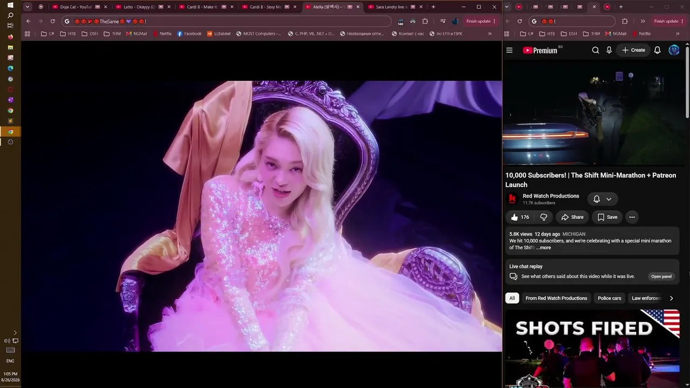Select the AleXa tab in left Chrome
690x388 pixels.
point(332,7)
